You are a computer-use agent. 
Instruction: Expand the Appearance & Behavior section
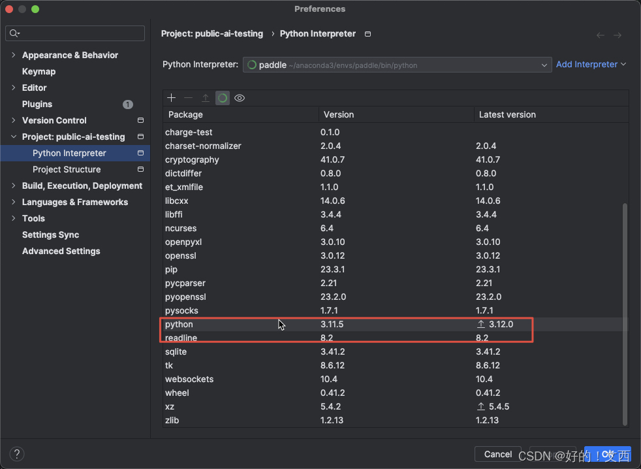pyautogui.click(x=13, y=55)
